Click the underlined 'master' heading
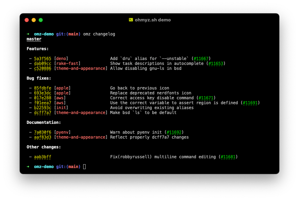 tap(34, 39)
